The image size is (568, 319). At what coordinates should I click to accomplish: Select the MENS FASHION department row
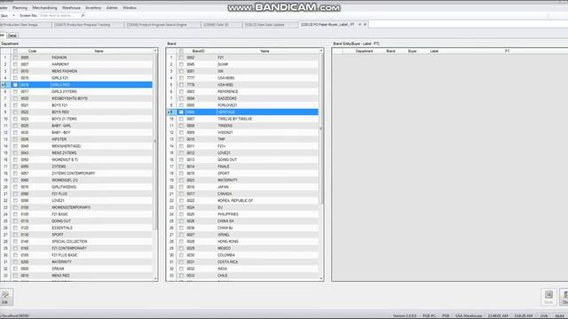tap(76, 71)
